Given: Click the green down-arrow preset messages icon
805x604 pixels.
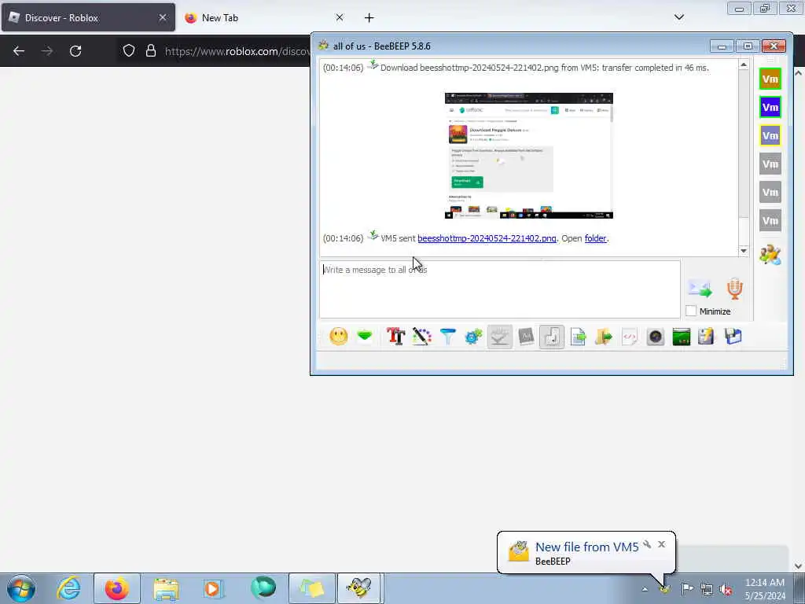Looking at the screenshot, I should coord(365,337).
